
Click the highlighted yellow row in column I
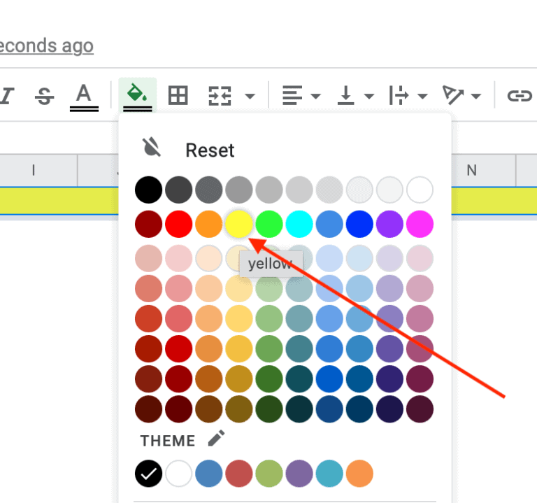[38, 201]
